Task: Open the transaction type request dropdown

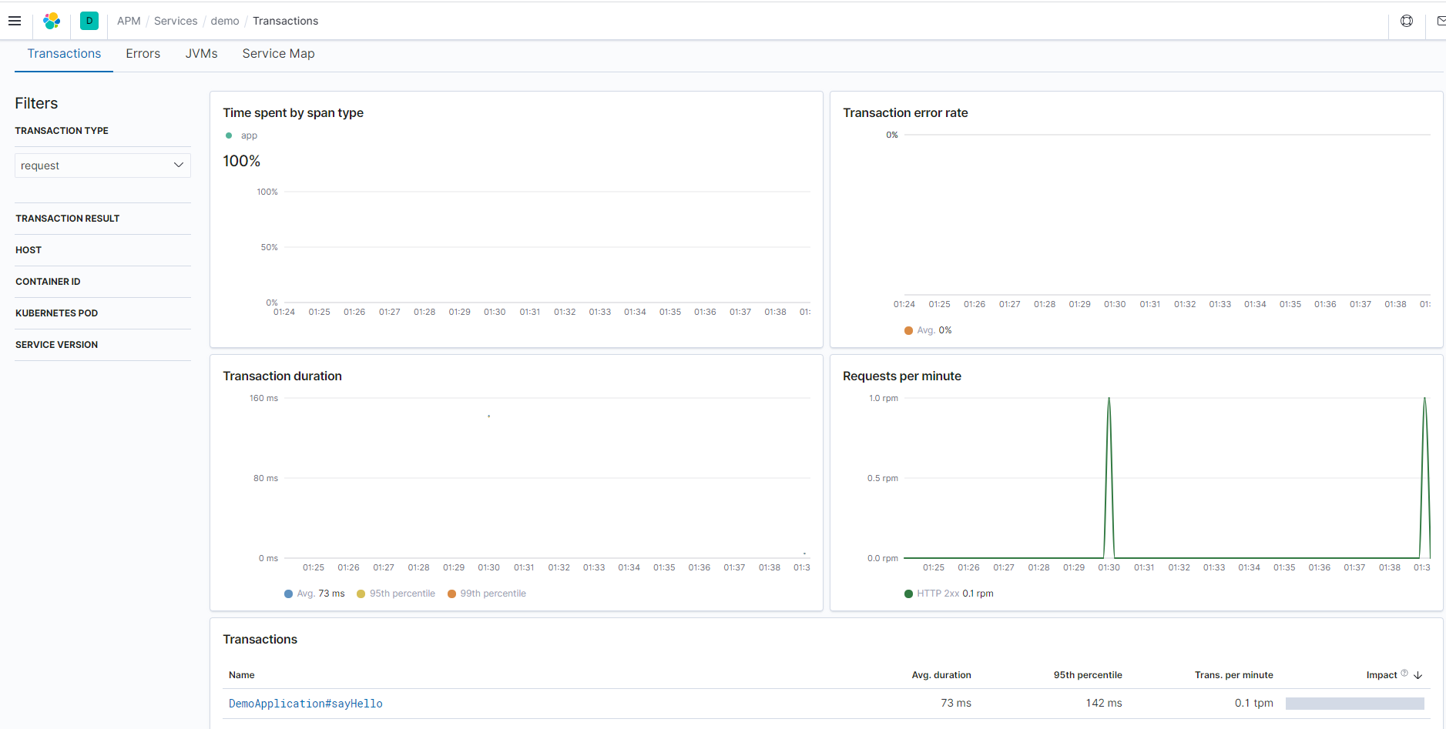Action: point(102,166)
